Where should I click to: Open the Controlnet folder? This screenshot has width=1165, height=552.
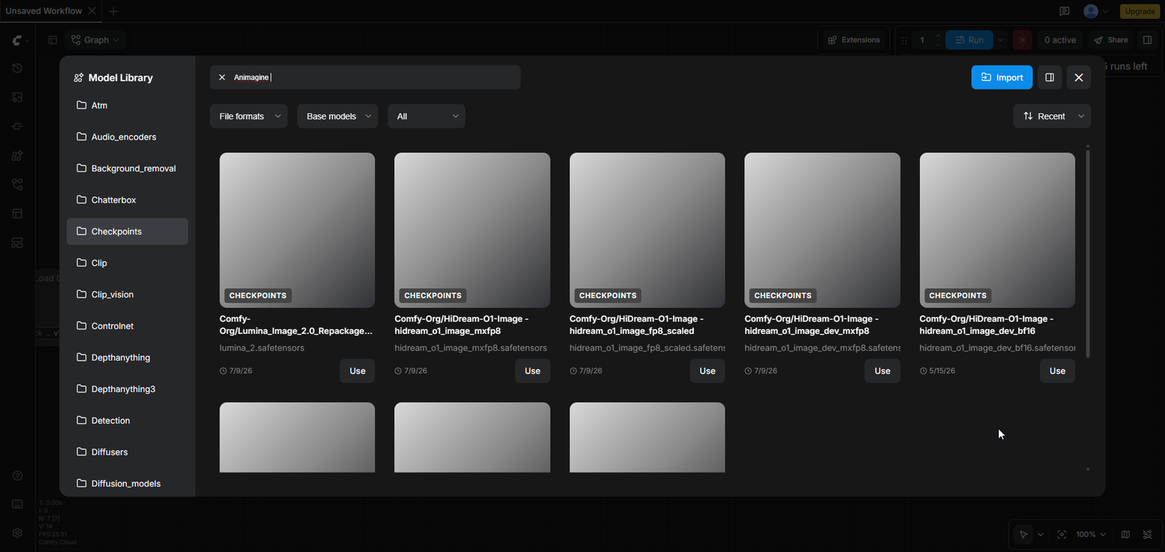[127, 326]
